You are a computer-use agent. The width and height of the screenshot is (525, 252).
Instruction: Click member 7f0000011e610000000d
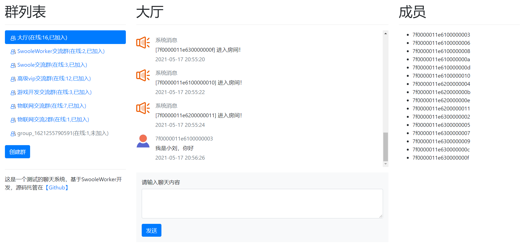point(441,68)
